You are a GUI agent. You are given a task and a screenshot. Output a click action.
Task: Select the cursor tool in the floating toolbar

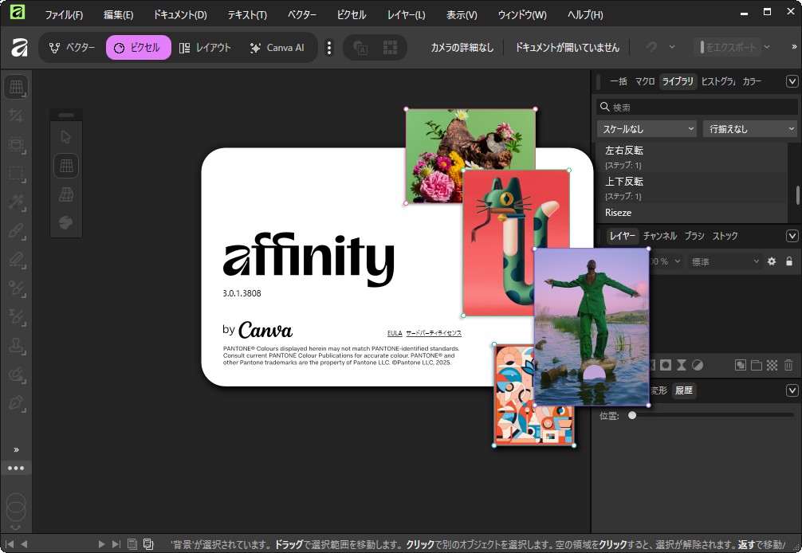pos(66,136)
